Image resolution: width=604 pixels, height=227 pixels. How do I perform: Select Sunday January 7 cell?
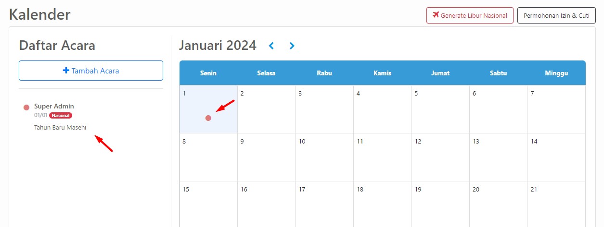(557, 109)
